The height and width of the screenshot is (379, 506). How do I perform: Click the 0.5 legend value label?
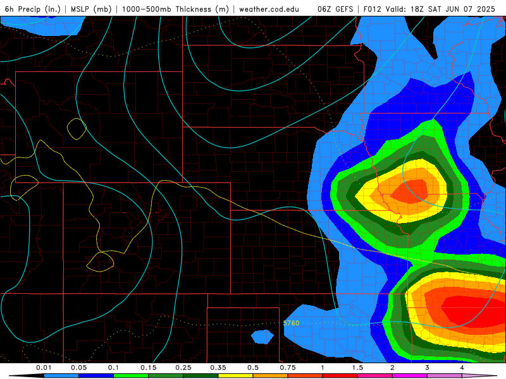pyautogui.click(x=253, y=368)
